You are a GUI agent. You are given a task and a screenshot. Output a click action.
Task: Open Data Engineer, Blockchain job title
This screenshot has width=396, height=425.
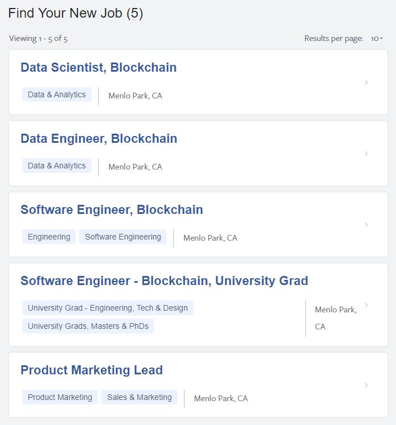(x=99, y=139)
